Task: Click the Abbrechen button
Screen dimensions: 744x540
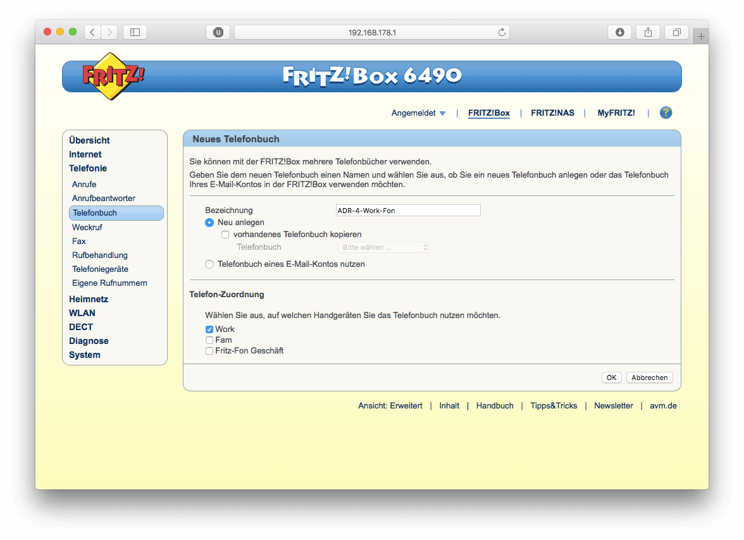Action: [x=650, y=378]
